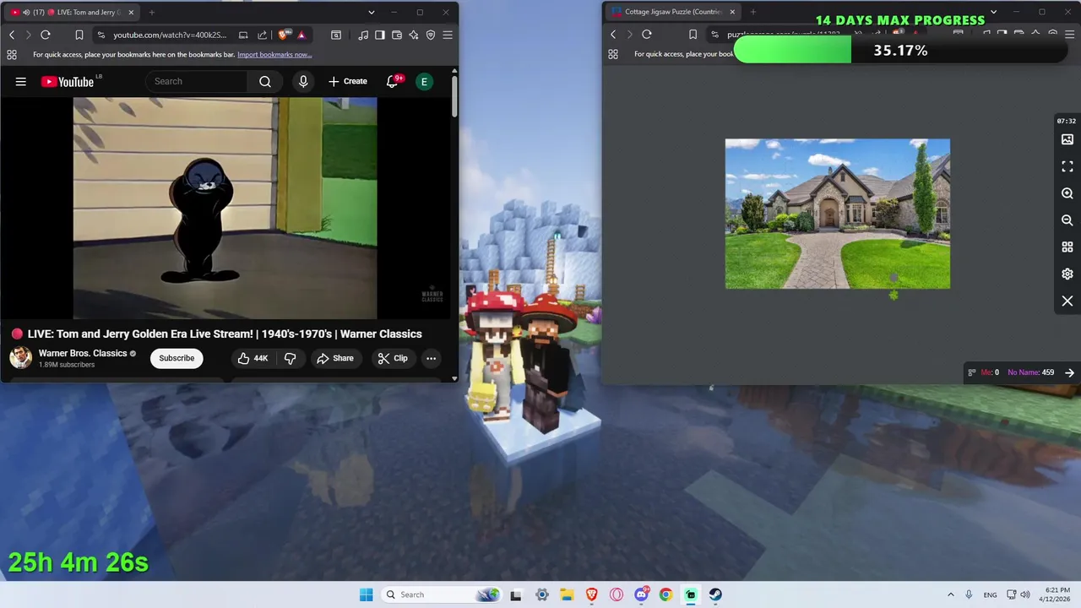
Task: Clip the live stream video
Action: pyautogui.click(x=393, y=358)
